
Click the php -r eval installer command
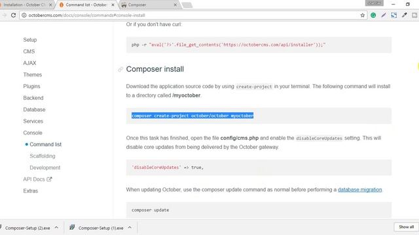click(228, 45)
